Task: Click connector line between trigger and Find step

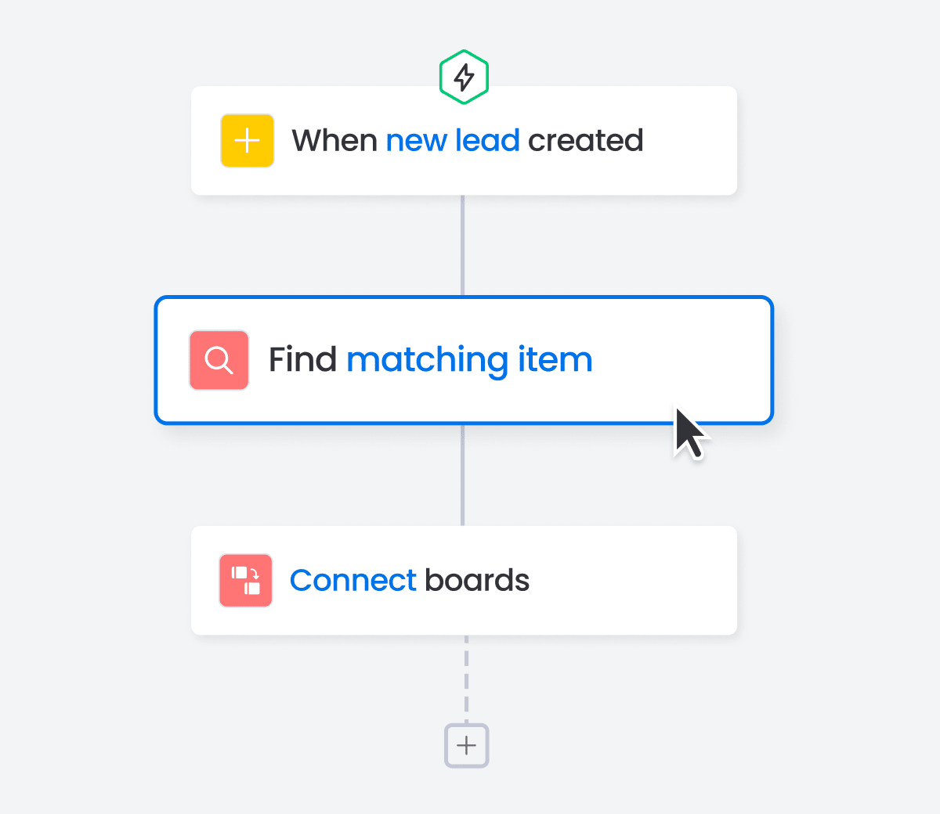Action: point(463,246)
